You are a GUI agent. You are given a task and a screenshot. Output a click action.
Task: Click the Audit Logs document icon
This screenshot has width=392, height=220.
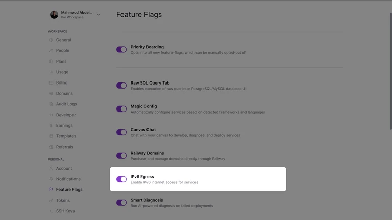tap(51, 104)
